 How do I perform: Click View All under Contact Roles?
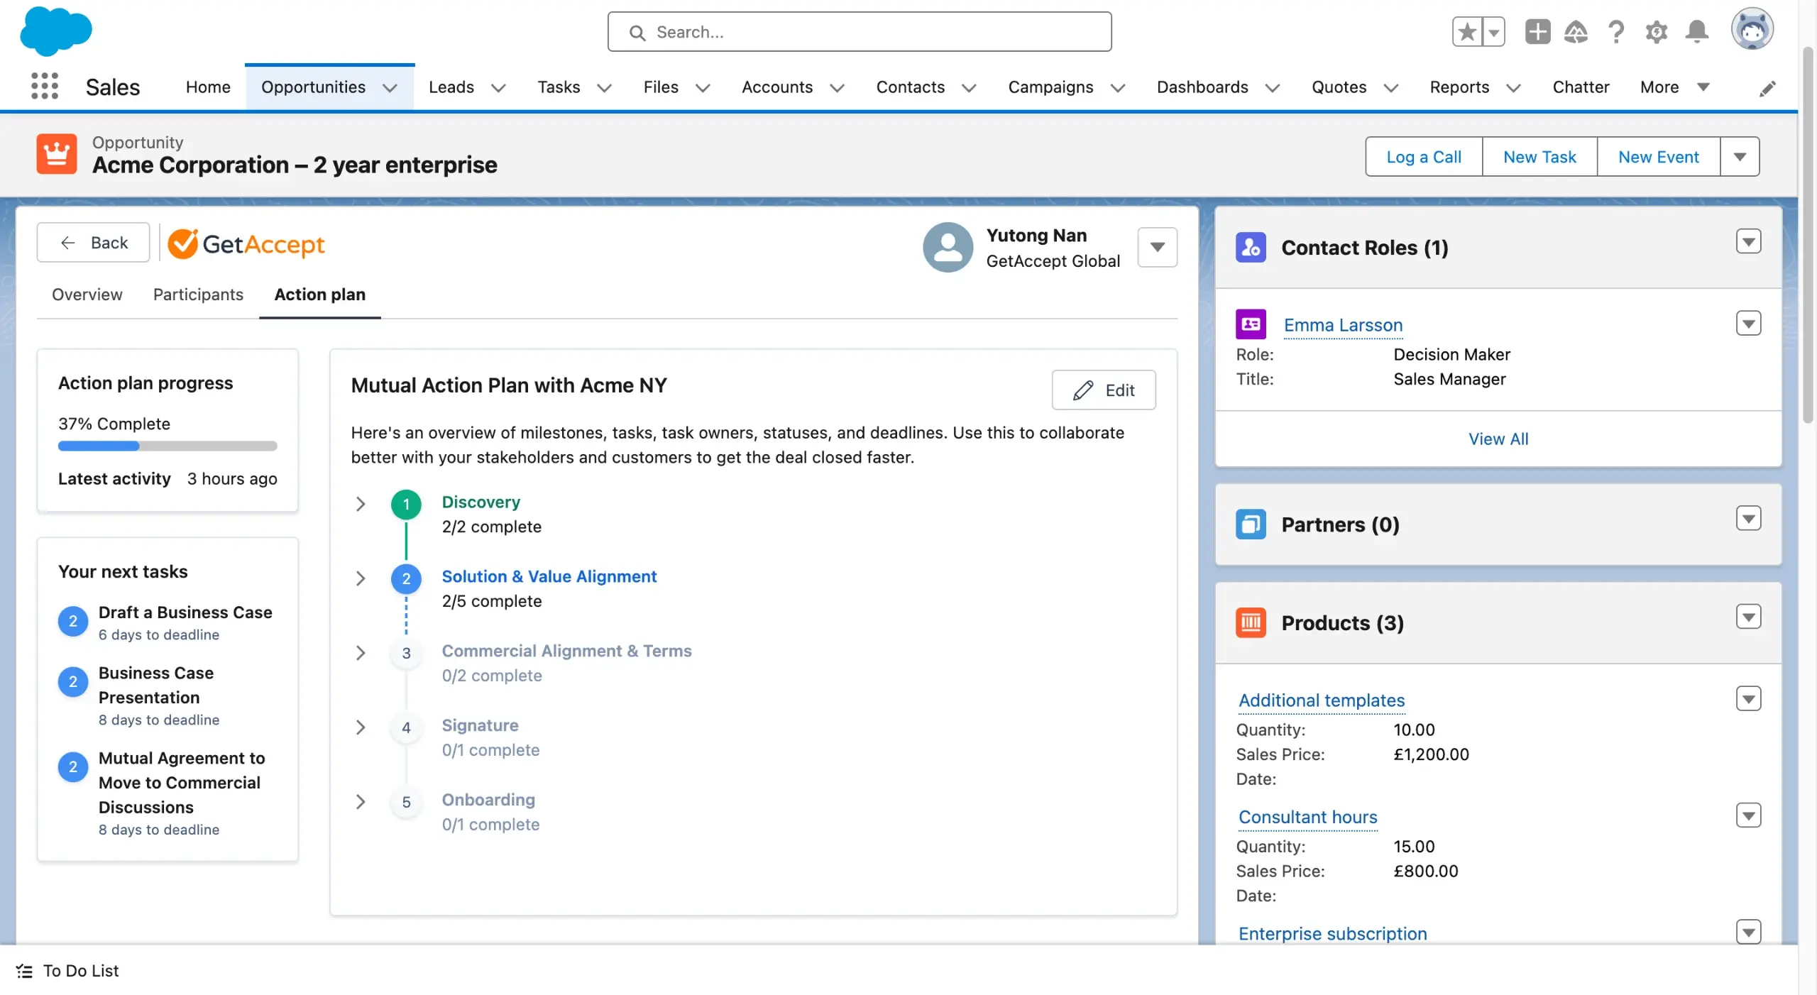[x=1498, y=437]
